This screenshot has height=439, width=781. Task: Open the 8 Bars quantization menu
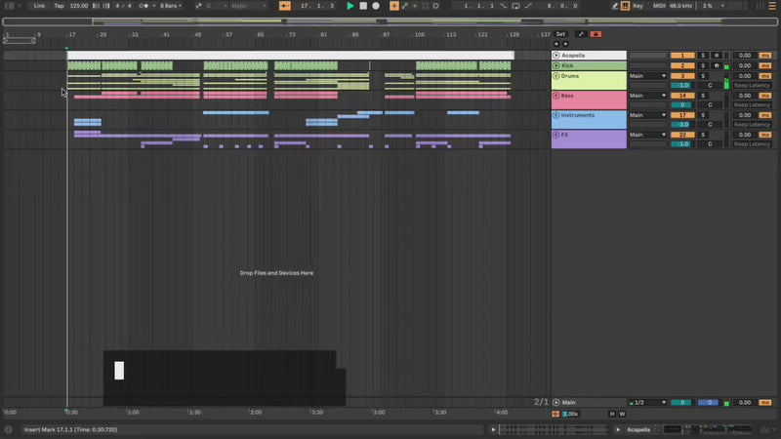point(171,6)
